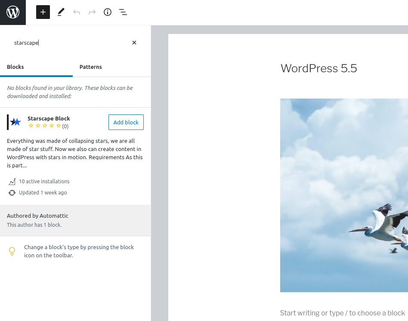Redo with the right arrow icon
Viewport: 408px width, 321px height.
tap(92, 12)
